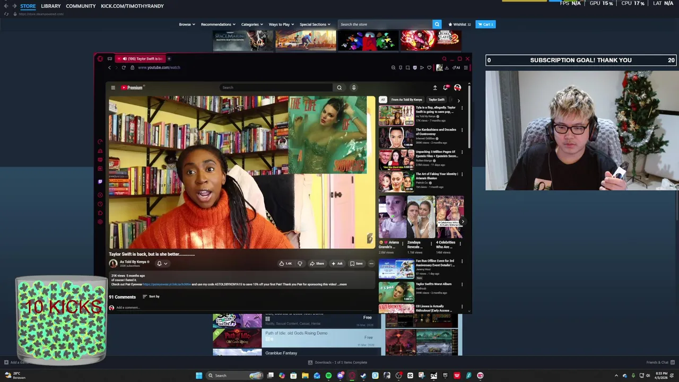Open Steam Downloads status bar entry

point(338,362)
